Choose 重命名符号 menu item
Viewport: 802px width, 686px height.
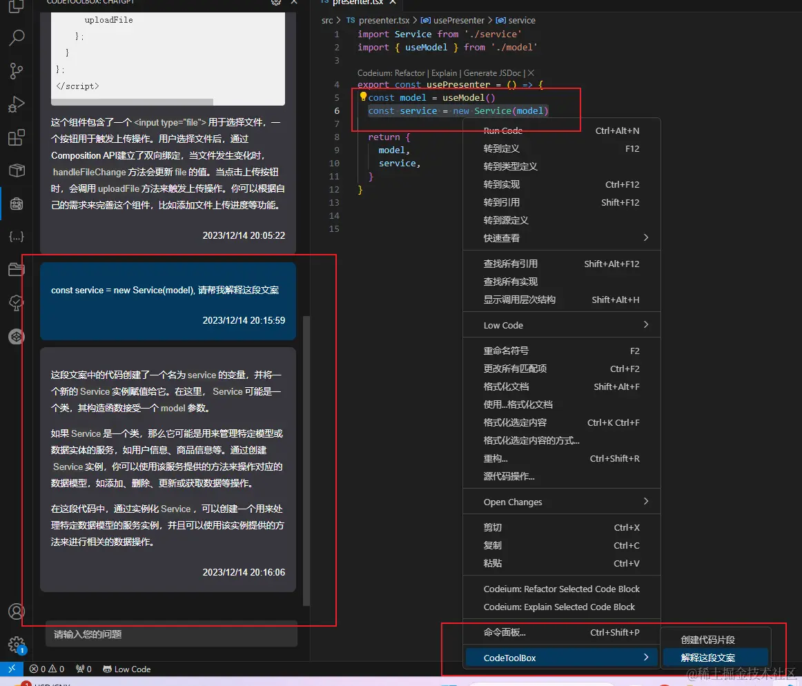click(562, 351)
